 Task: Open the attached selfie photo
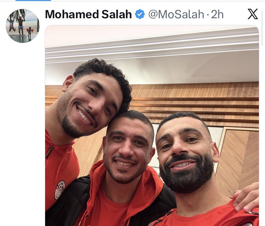(x=152, y=125)
